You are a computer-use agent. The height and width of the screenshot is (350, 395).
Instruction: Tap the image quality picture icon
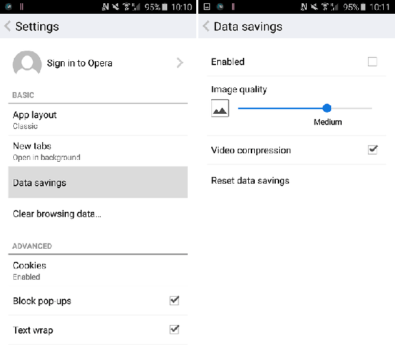tap(220, 109)
